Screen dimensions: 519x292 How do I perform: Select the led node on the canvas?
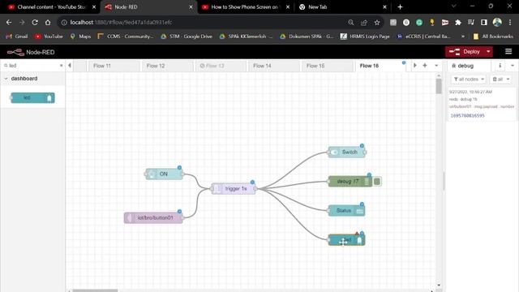[346, 240]
